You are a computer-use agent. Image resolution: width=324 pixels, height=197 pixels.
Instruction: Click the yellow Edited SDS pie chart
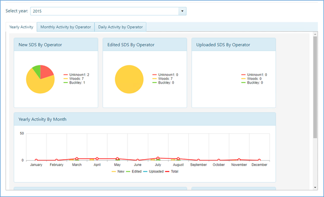pyautogui.click(x=129, y=79)
